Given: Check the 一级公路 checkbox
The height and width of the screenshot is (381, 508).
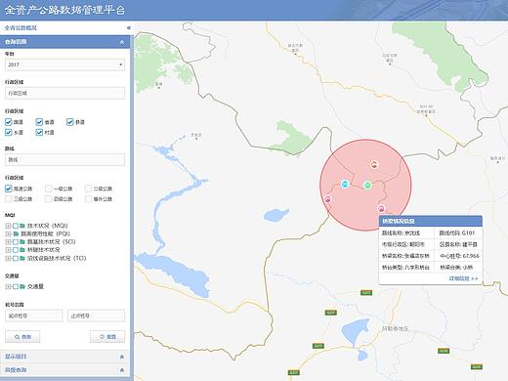Looking at the screenshot, I should (x=49, y=189).
